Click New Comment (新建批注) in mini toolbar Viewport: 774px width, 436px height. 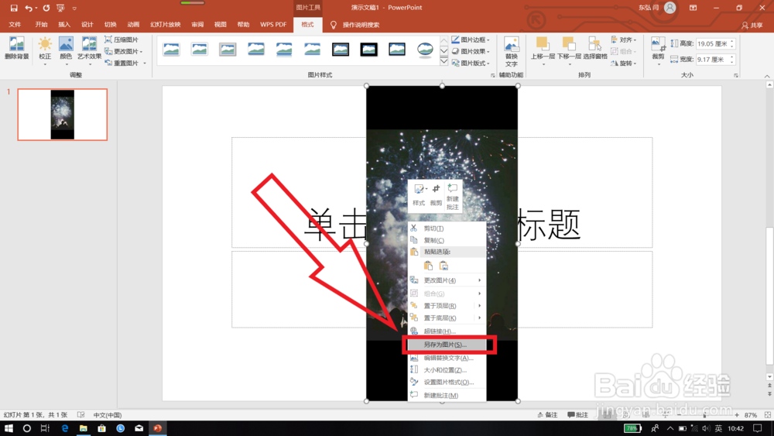pyautogui.click(x=452, y=197)
